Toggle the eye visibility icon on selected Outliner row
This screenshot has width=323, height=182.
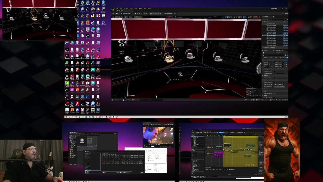[263, 35]
